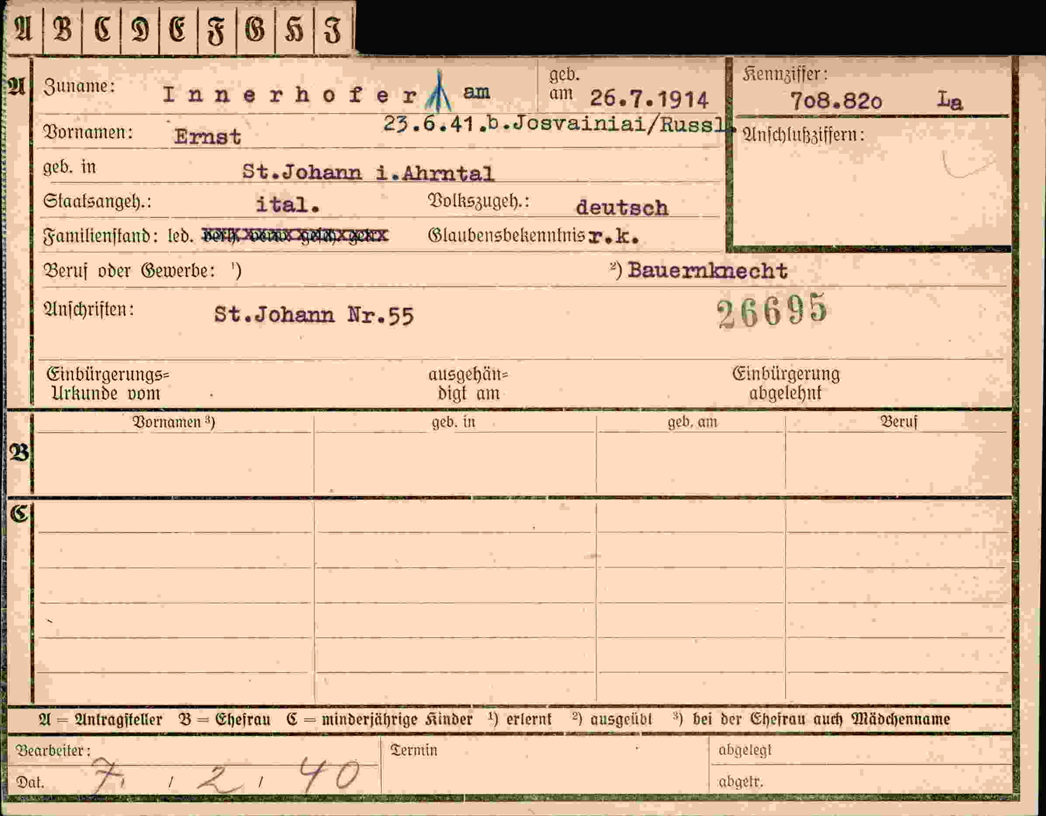Click the "abgelegt" label
The image size is (1046, 816).
point(745,750)
